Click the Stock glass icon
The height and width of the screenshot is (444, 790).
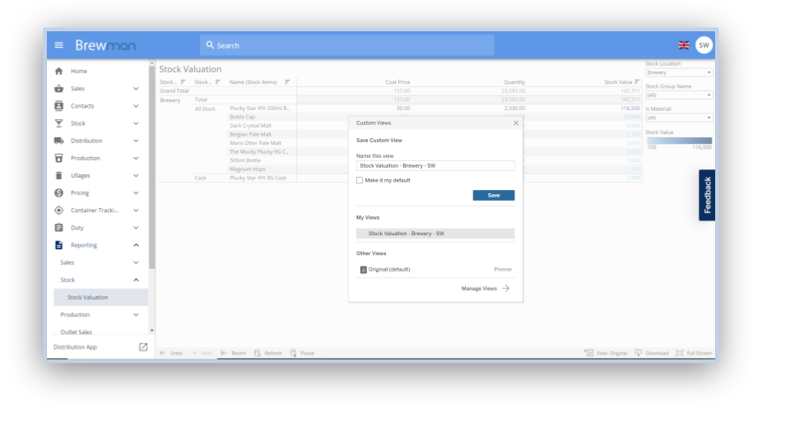click(x=59, y=123)
